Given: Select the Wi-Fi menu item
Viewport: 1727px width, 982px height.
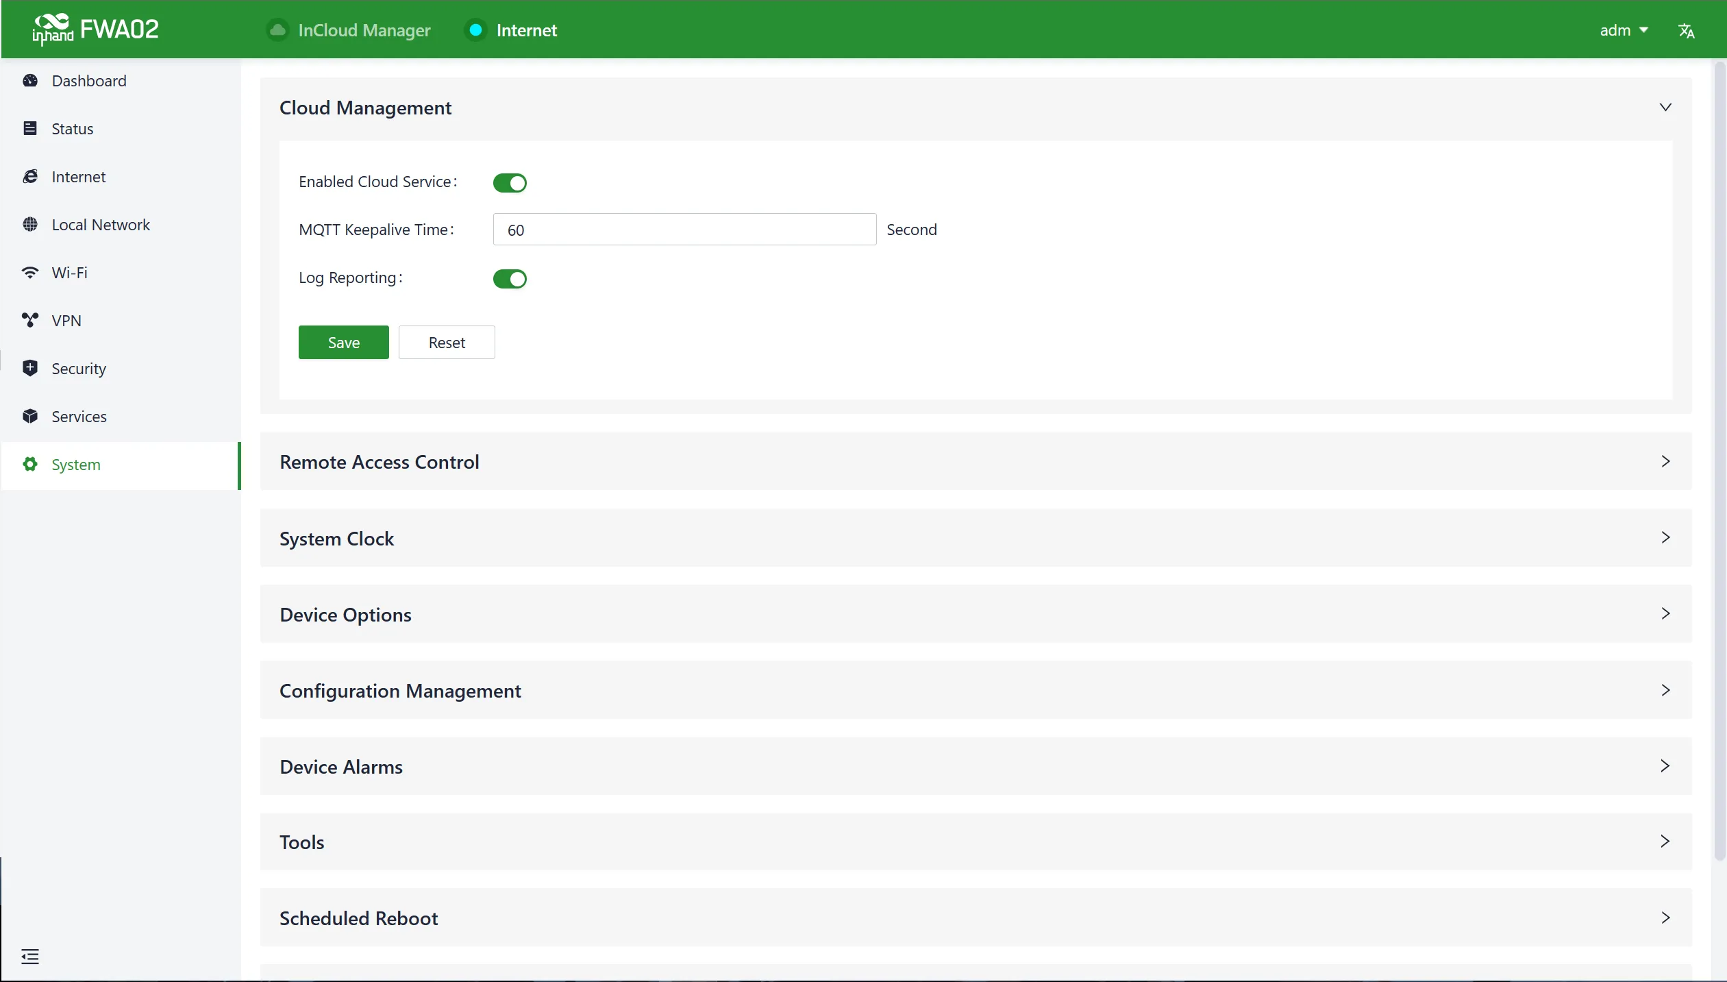Looking at the screenshot, I should [121, 273].
